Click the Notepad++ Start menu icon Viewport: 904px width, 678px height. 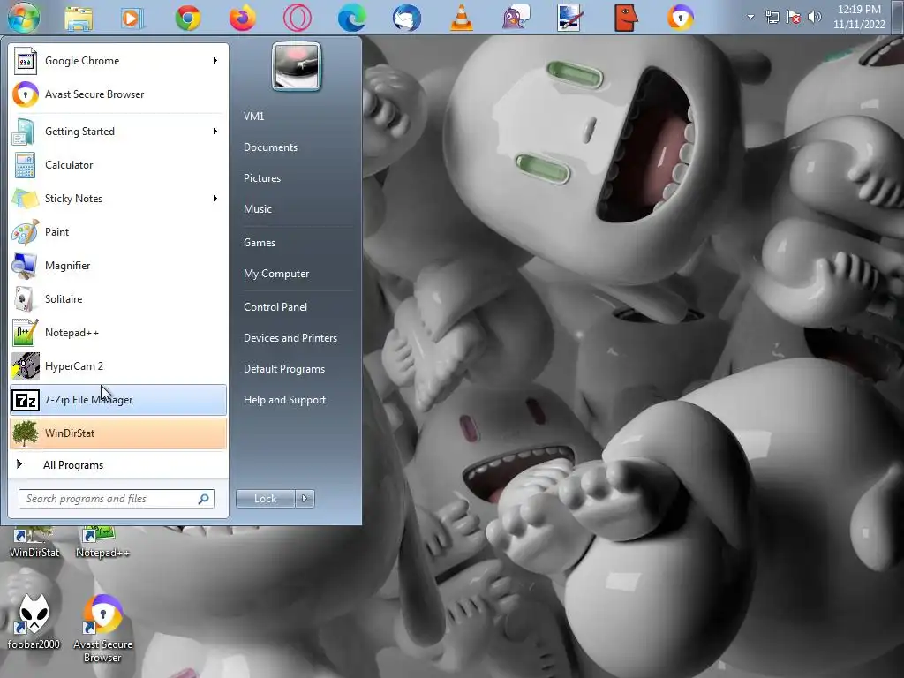coord(25,333)
